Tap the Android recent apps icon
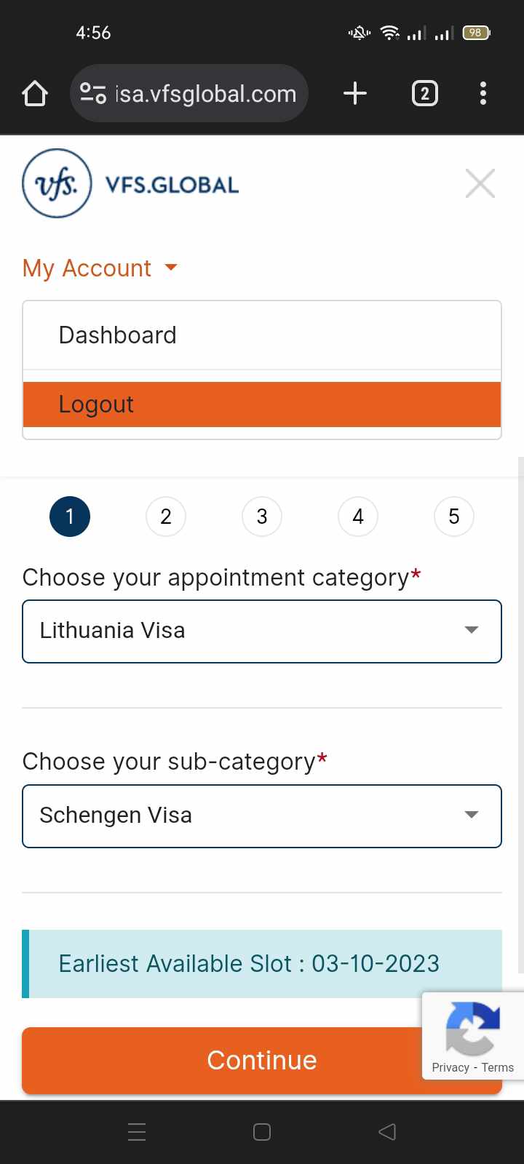Image resolution: width=524 pixels, height=1164 pixels. point(137,1131)
